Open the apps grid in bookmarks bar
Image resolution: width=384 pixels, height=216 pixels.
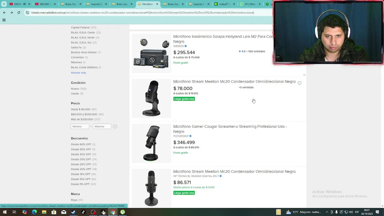point(4,20)
